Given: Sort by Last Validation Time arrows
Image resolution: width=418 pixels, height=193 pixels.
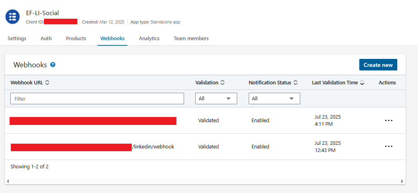Looking at the screenshot, I should point(362,83).
